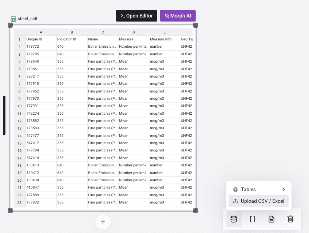Click the trash delete icon

[290, 219]
